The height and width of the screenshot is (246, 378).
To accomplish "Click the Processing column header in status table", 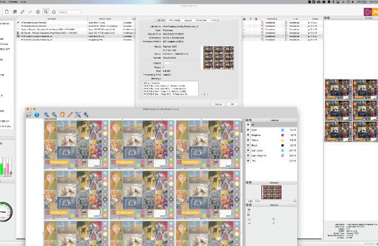I will coord(272,19).
